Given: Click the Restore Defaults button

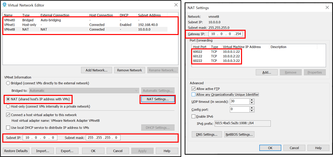Looking at the screenshot, I should (16, 151).
